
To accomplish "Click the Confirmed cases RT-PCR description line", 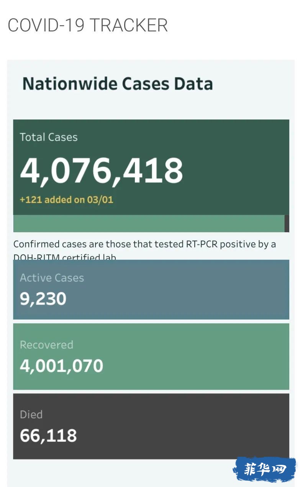I will point(144,244).
